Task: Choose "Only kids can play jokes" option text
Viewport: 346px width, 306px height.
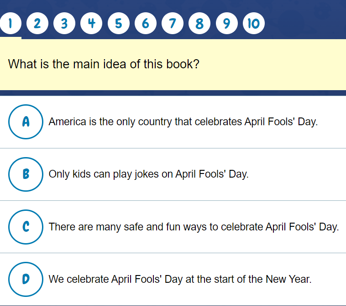Action: tap(148, 174)
